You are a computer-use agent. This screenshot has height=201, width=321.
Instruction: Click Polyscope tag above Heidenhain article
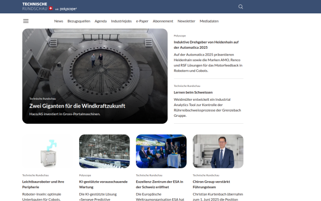tap(180, 36)
